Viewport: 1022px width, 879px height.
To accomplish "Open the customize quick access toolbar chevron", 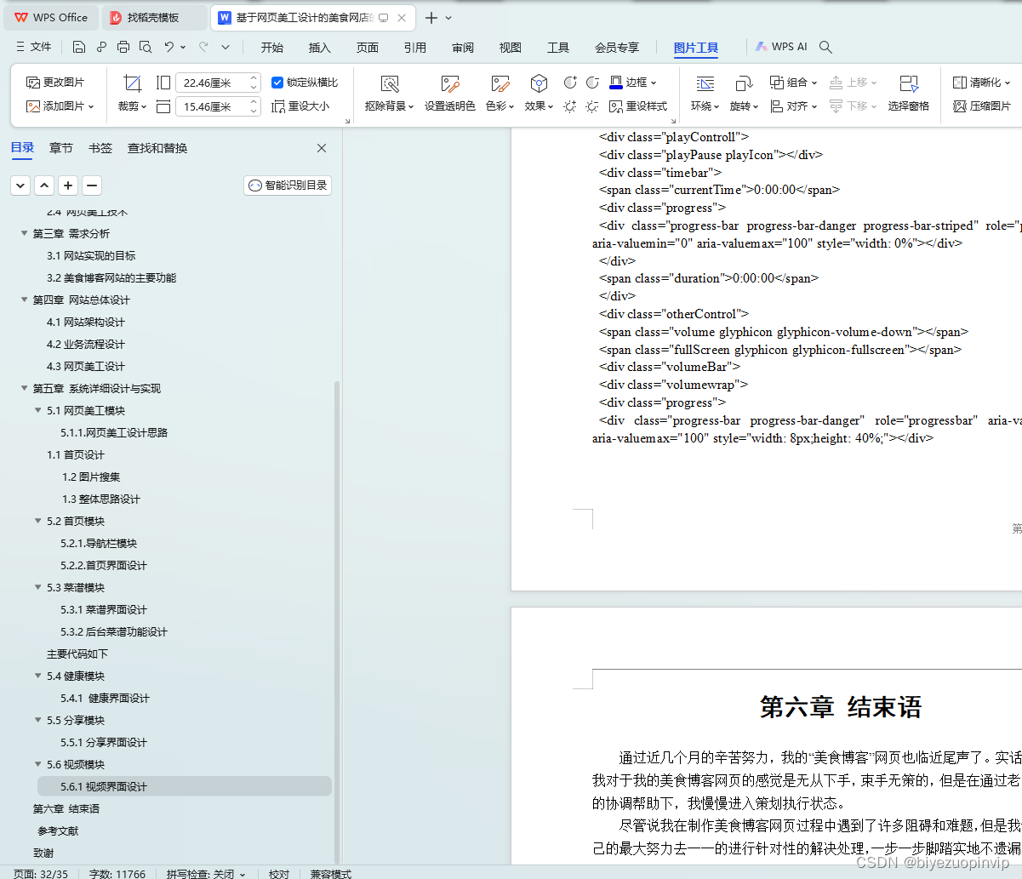I will [x=226, y=47].
